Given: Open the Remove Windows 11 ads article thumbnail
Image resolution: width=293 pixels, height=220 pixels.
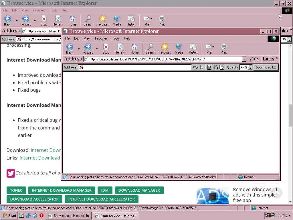Looking at the screenshot, I should 213,196.
